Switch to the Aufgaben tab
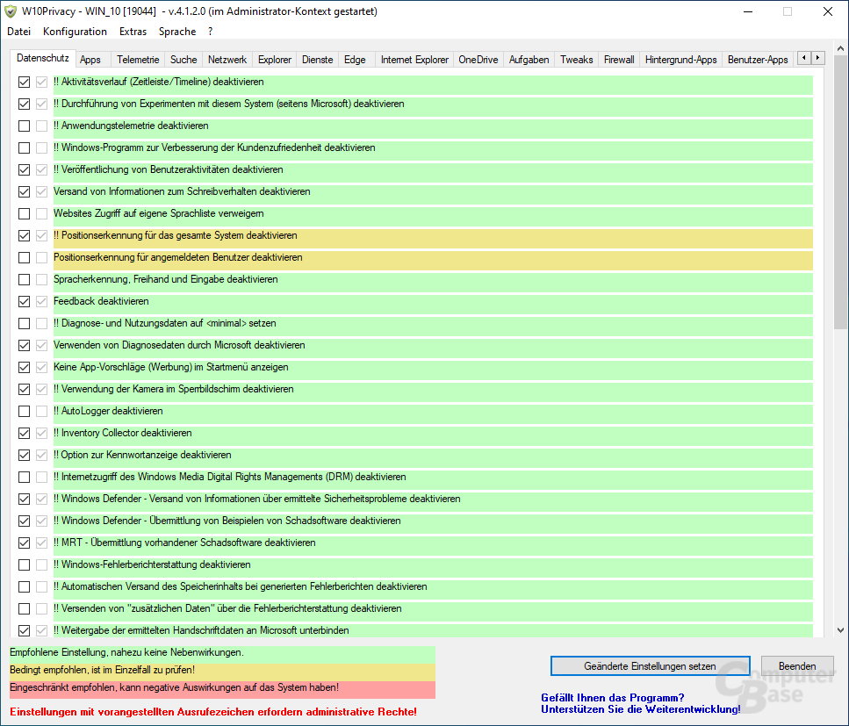 pos(529,60)
